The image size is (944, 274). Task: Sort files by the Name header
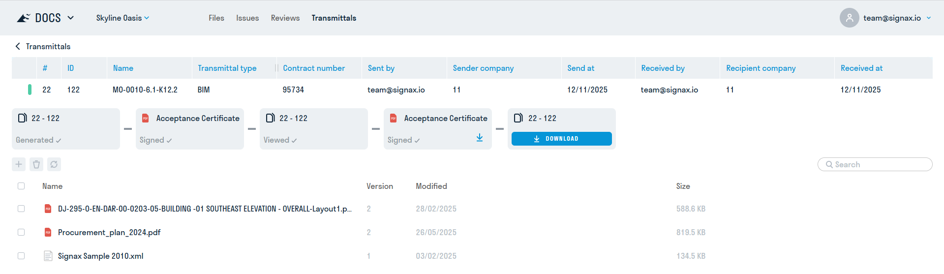pos(52,186)
